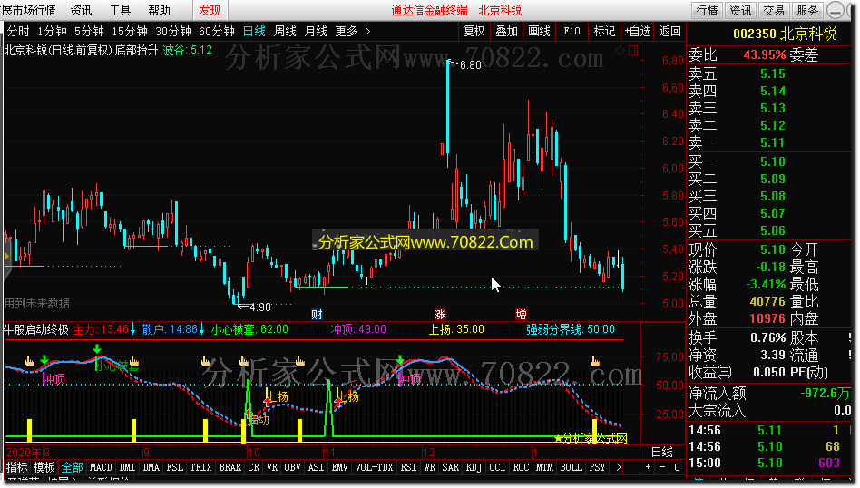Click the 0 reset button at bottom

click(677, 467)
